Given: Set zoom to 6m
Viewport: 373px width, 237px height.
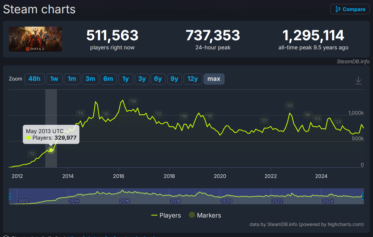Looking at the screenshot, I should [108, 79].
